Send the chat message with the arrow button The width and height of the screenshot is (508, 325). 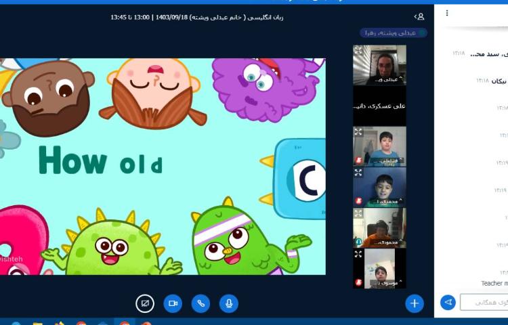448,303
